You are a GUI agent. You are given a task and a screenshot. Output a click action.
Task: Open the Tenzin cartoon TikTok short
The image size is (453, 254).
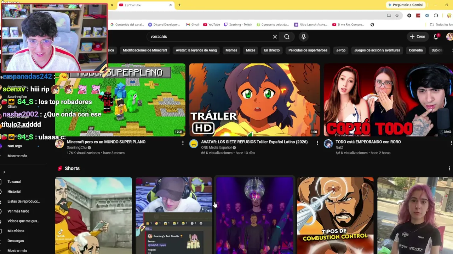click(x=93, y=216)
